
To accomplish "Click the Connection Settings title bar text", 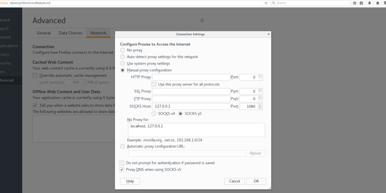I will pyautogui.click(x=190, y=34).
